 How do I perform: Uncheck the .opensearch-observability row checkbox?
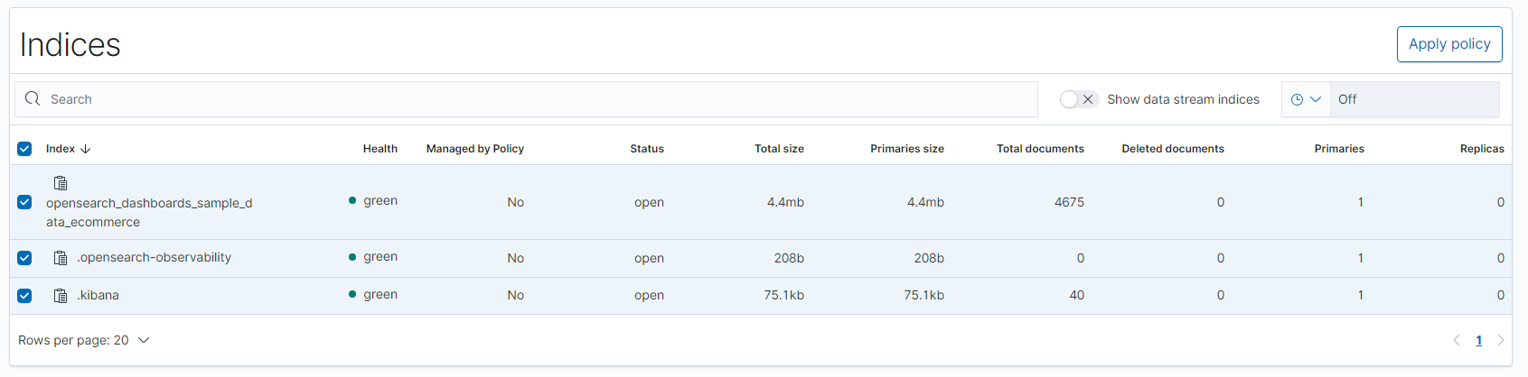tap(24, 258)
